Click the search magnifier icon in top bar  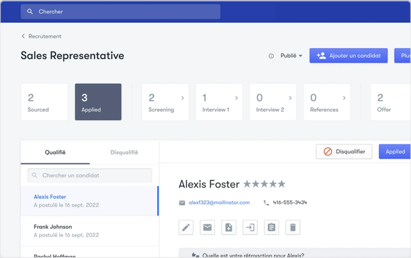click(30, 11)
